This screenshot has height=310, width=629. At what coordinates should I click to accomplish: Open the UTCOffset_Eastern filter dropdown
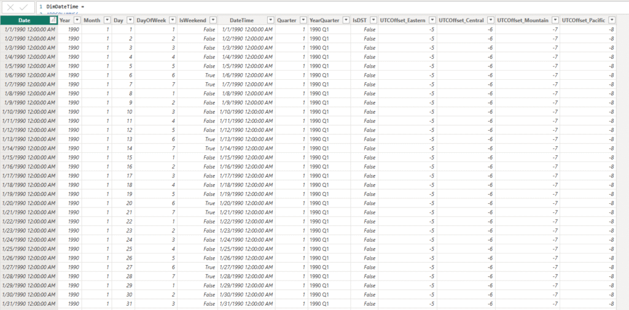pyautogui.click(x=432, y=20)
